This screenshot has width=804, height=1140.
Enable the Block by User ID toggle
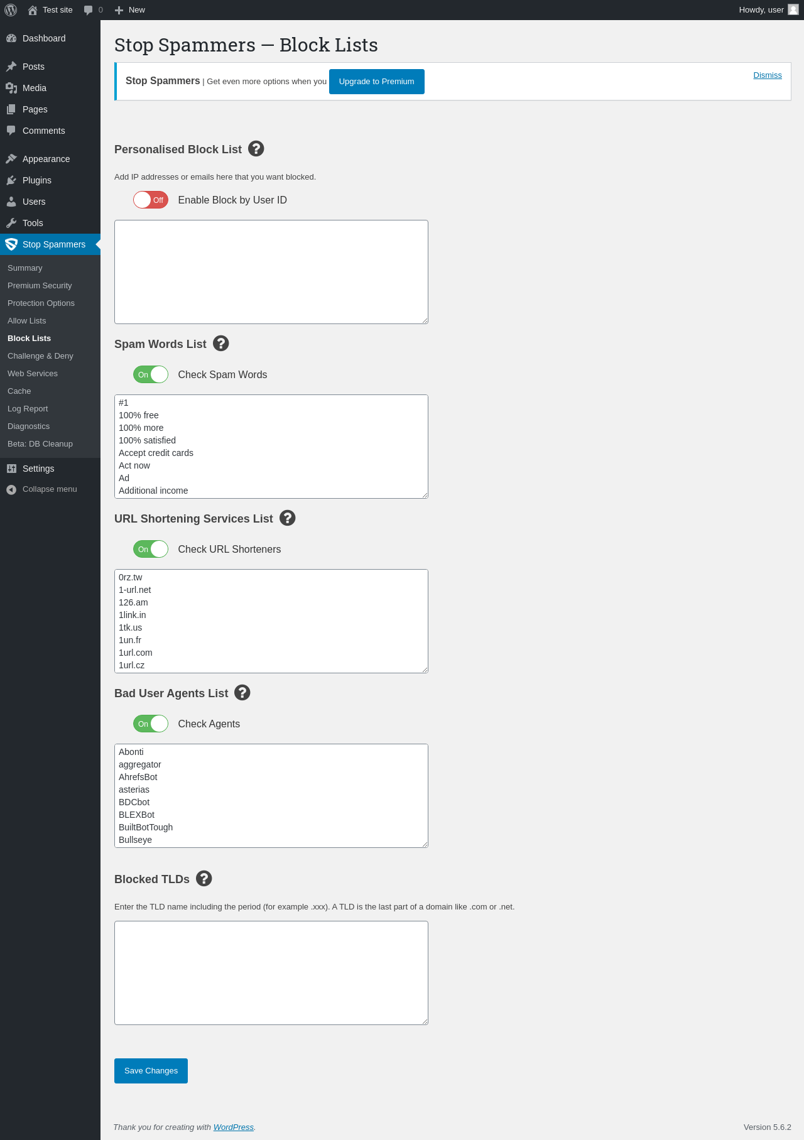[151, 200]
